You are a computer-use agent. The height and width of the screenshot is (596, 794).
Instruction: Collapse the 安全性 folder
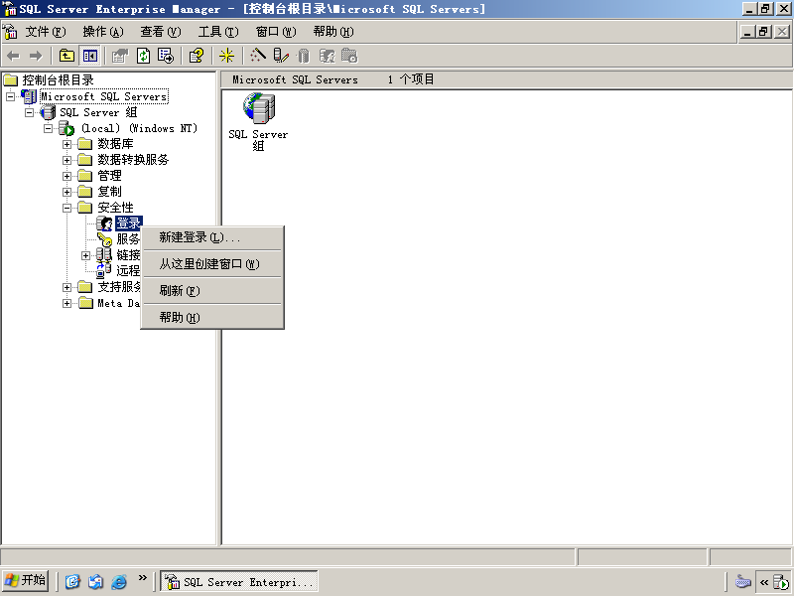pyautogui.click(x=66, y=208)
